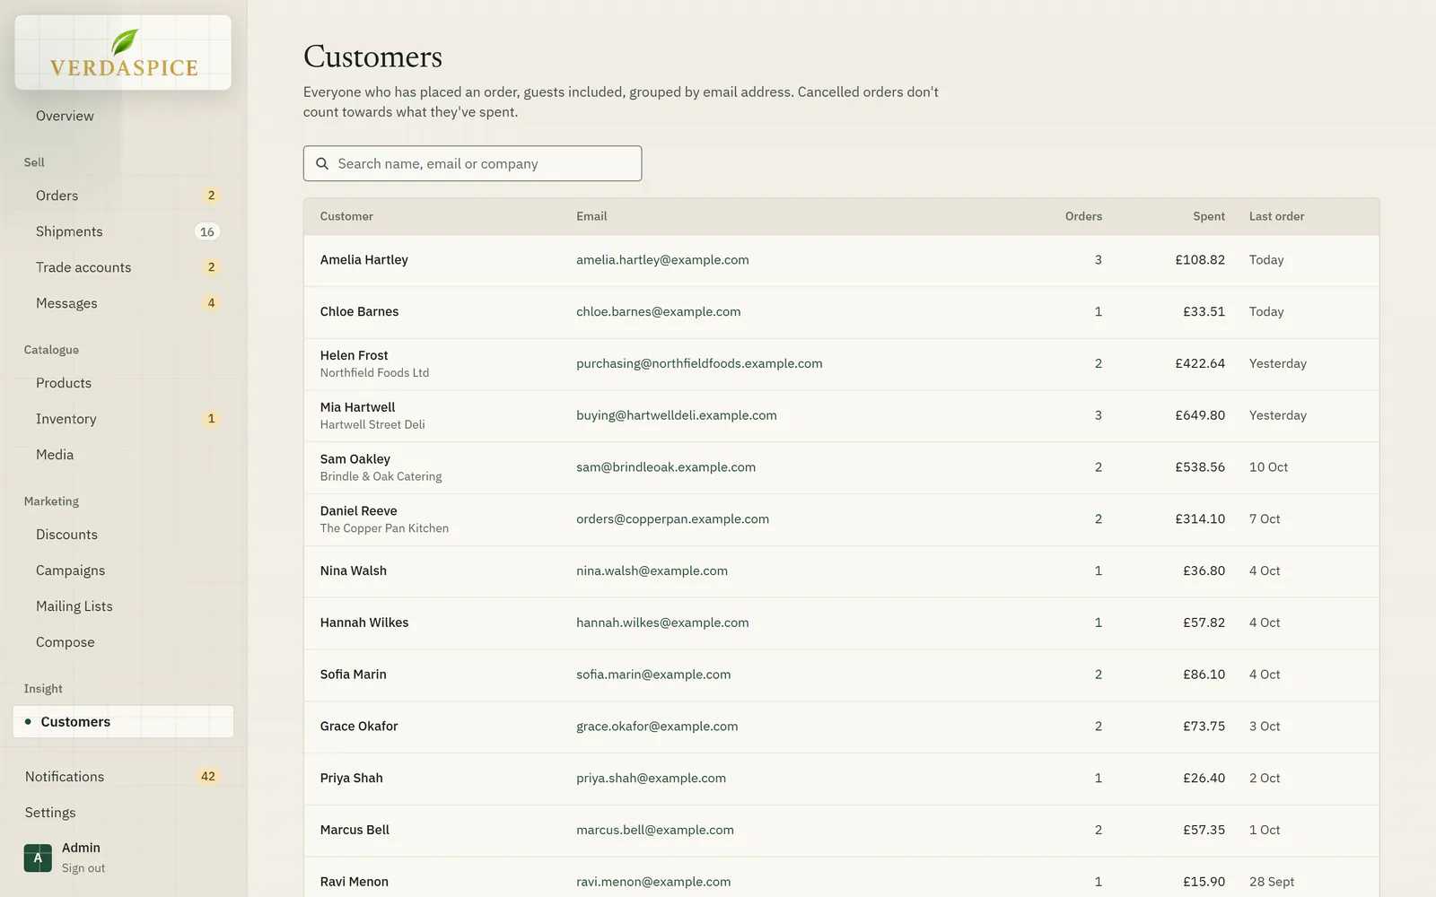Screen dimensions: 1436x897
Task: Click the Orders column header
Action: pos(1083,216)
